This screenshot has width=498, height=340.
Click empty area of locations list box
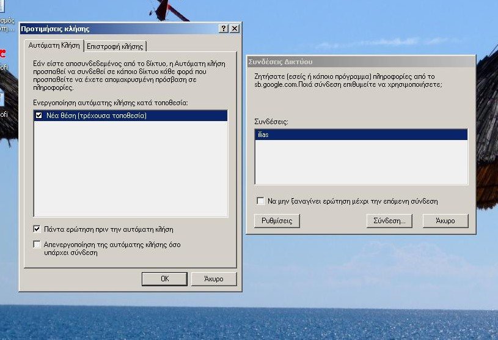pos(130,171)
